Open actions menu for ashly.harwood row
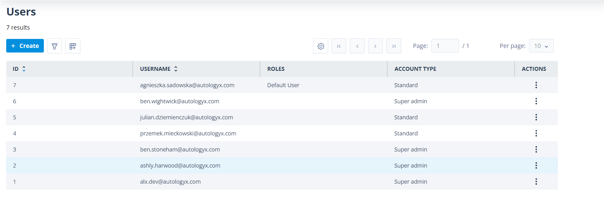 (x=536, y=166)
